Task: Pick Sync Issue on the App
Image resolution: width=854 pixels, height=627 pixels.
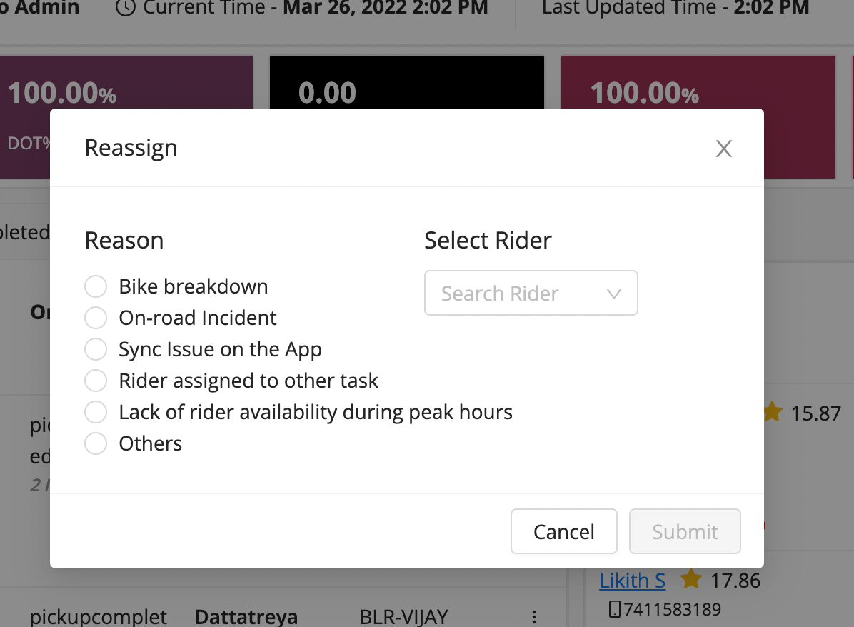Action: (x=96, y=349)
